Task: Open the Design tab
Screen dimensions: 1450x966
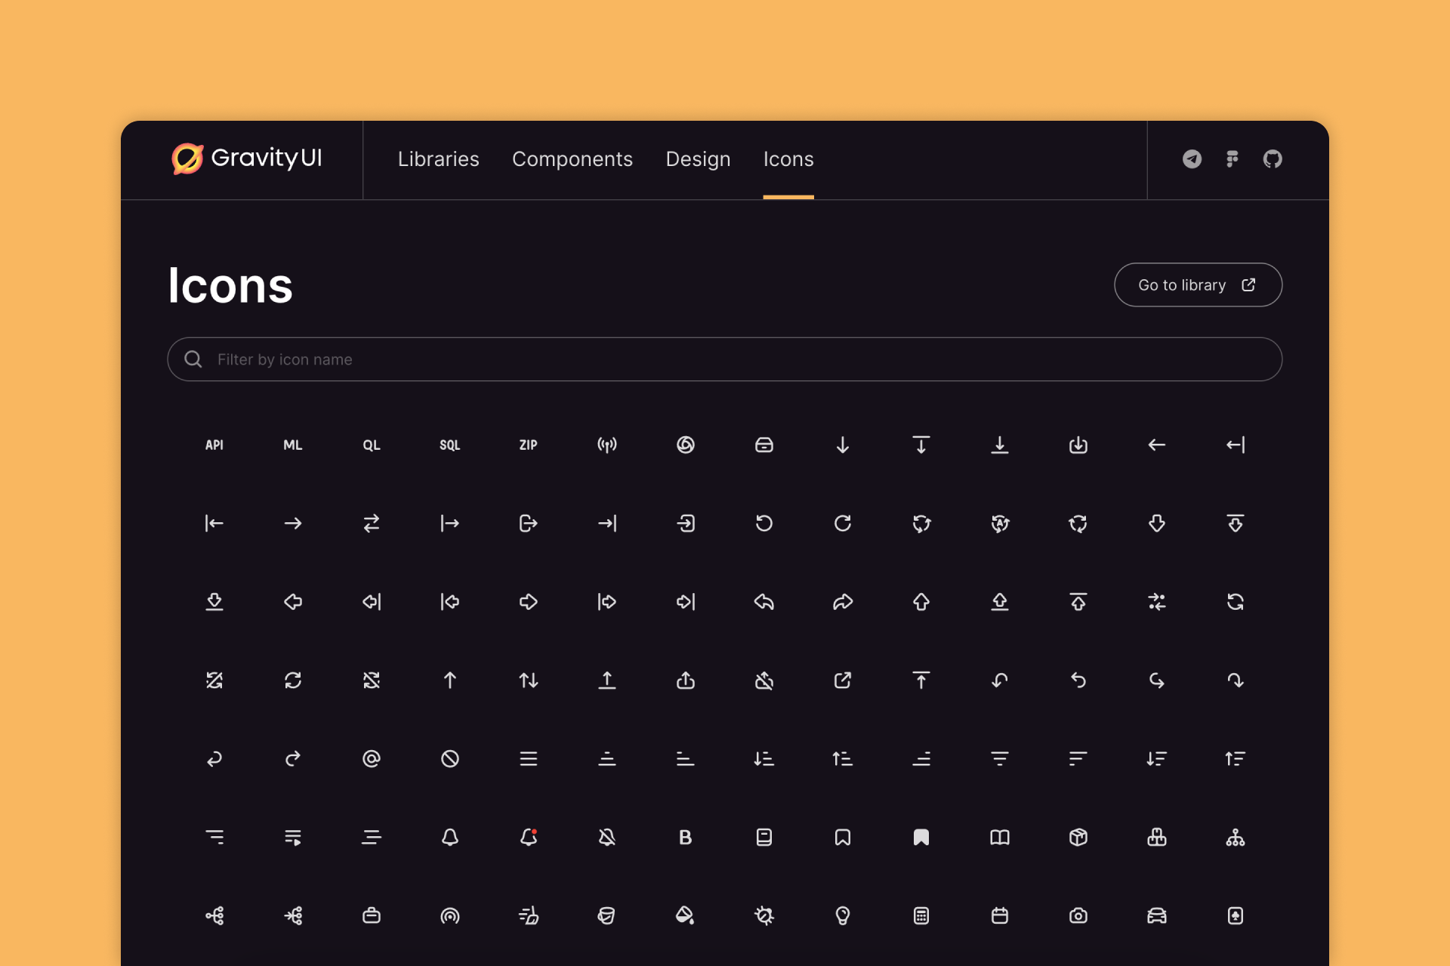Action: coord(697,159)
